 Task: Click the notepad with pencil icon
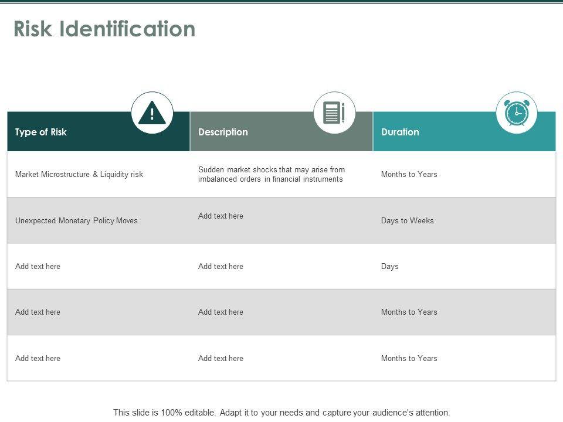[334, 113]
